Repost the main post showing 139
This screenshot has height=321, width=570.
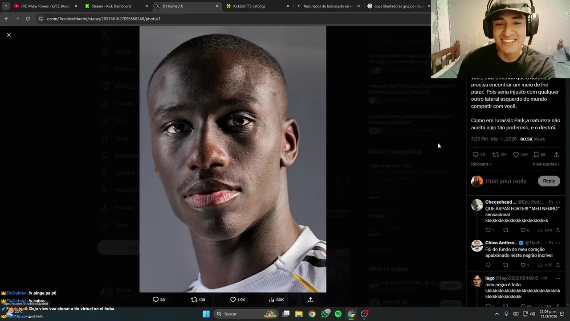(x=500, y=155)
